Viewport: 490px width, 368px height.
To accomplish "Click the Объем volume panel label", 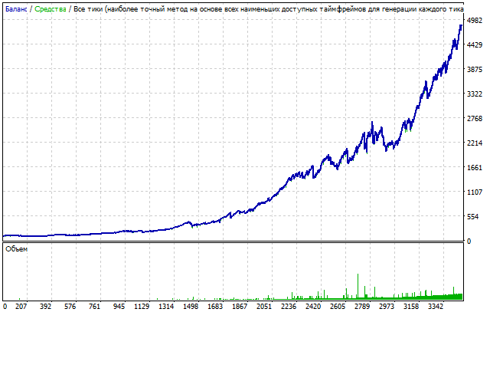I will click(x=16, y=249).
